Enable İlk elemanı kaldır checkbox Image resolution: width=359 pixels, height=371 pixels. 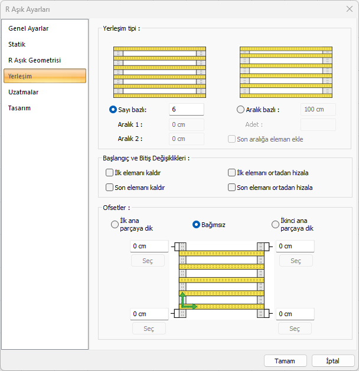coord(109,173)
